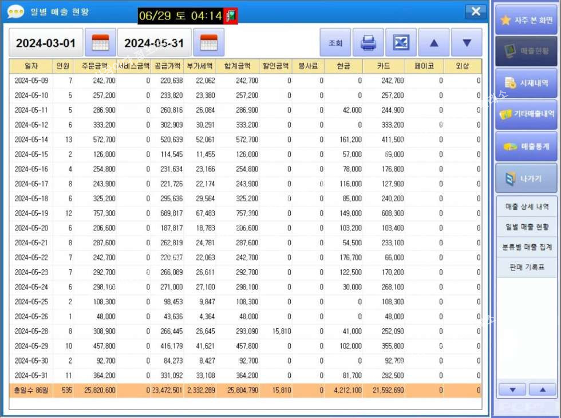Click the 161,200 cash cell
This screenshot has height=418, width=561.
tap(350, 140)
